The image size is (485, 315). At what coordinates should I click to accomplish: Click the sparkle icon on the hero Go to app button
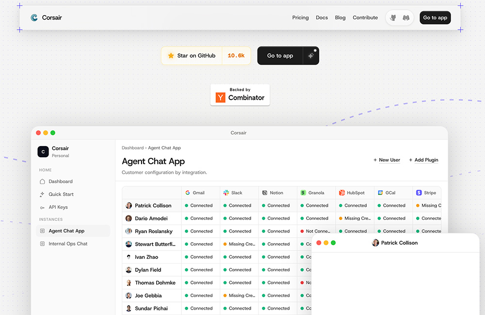pyautogui.click(x=311, y=56)
